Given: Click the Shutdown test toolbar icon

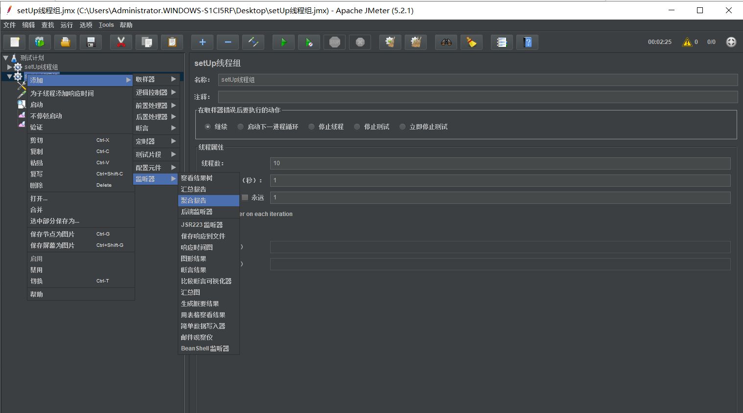Looking at the screenshot, I should click(360, 42).
